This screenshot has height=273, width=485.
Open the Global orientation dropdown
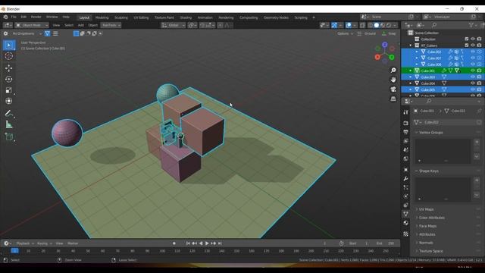(x=173, y=25)
